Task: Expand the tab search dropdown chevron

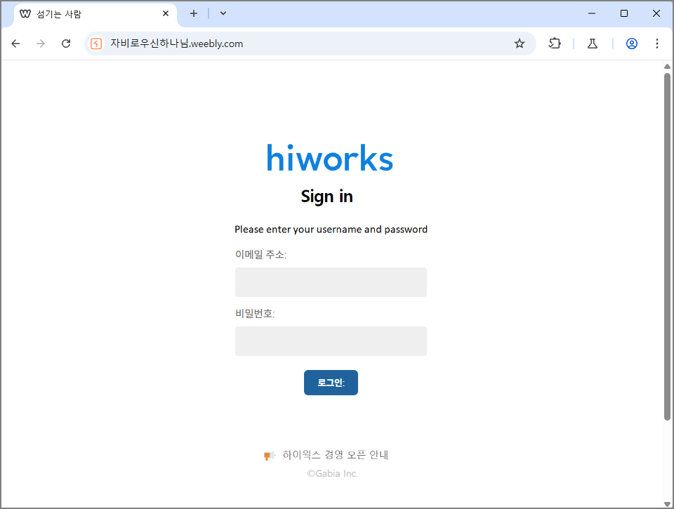Action: (223, 14)
